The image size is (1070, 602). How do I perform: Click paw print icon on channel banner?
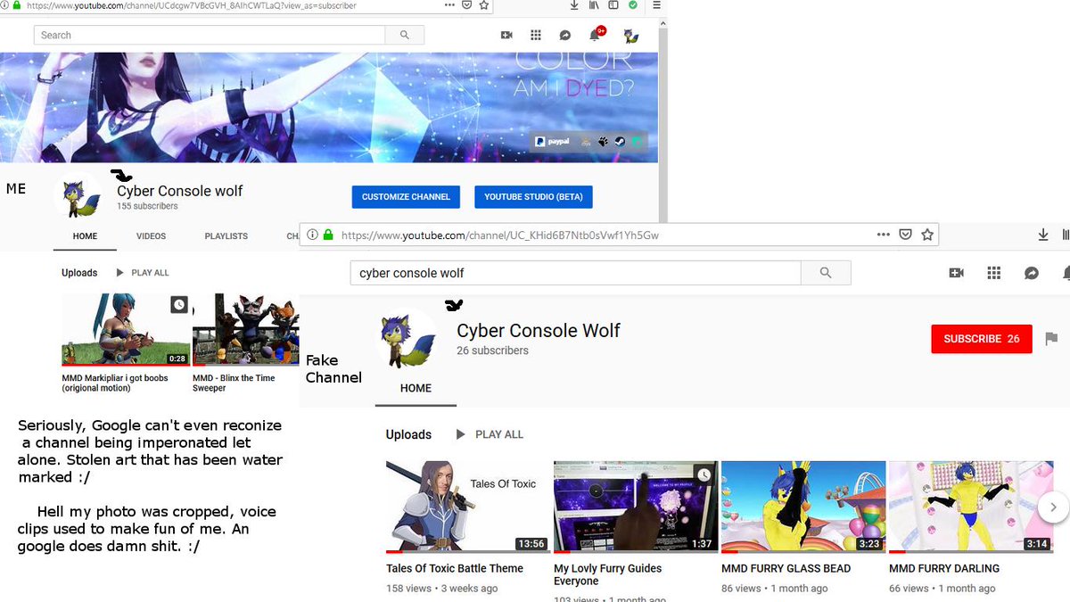click(603, 141)
